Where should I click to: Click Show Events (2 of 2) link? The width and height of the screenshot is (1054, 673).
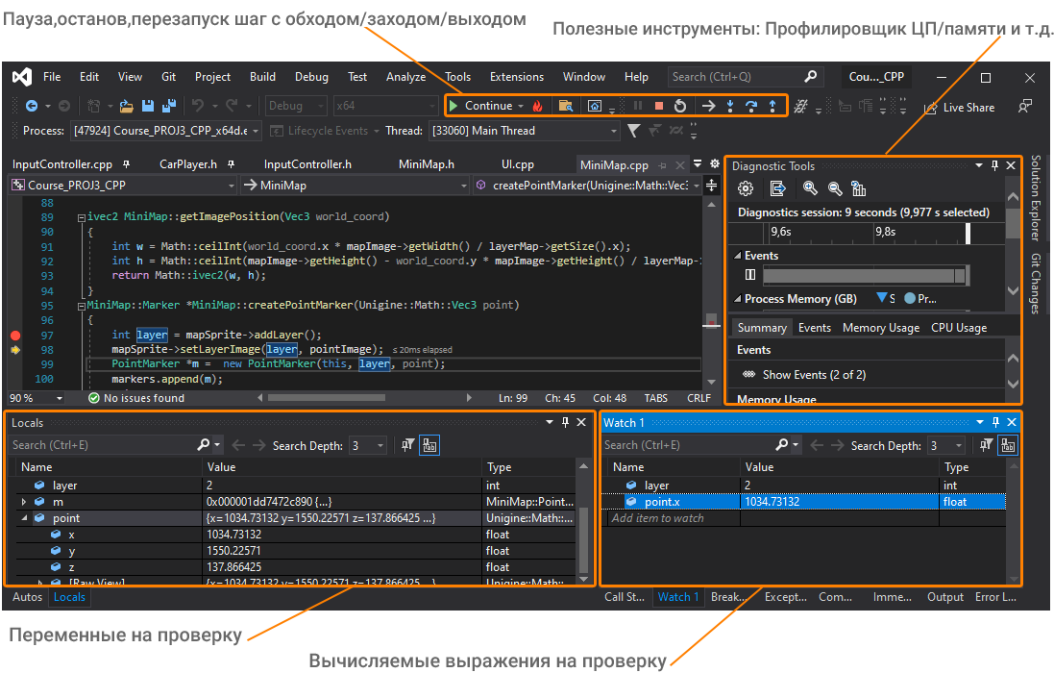pyautogui.click(x=813, y=375)
